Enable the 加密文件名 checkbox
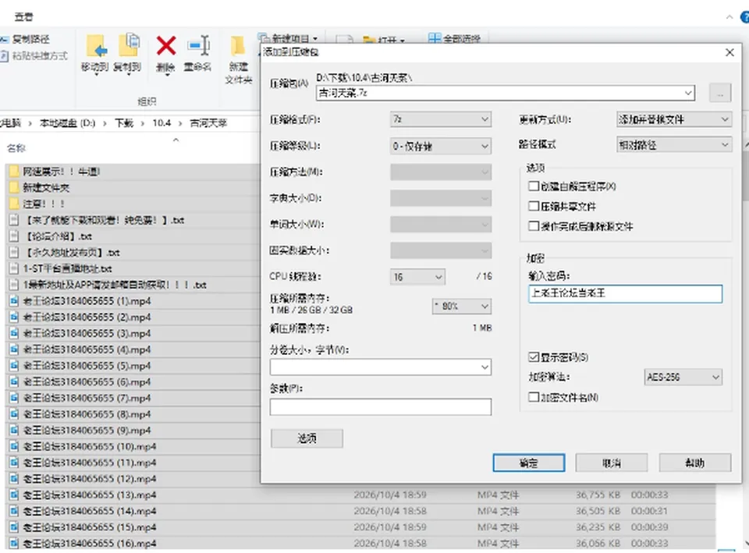This screenshot has height=553, width=749. [534, 397]
